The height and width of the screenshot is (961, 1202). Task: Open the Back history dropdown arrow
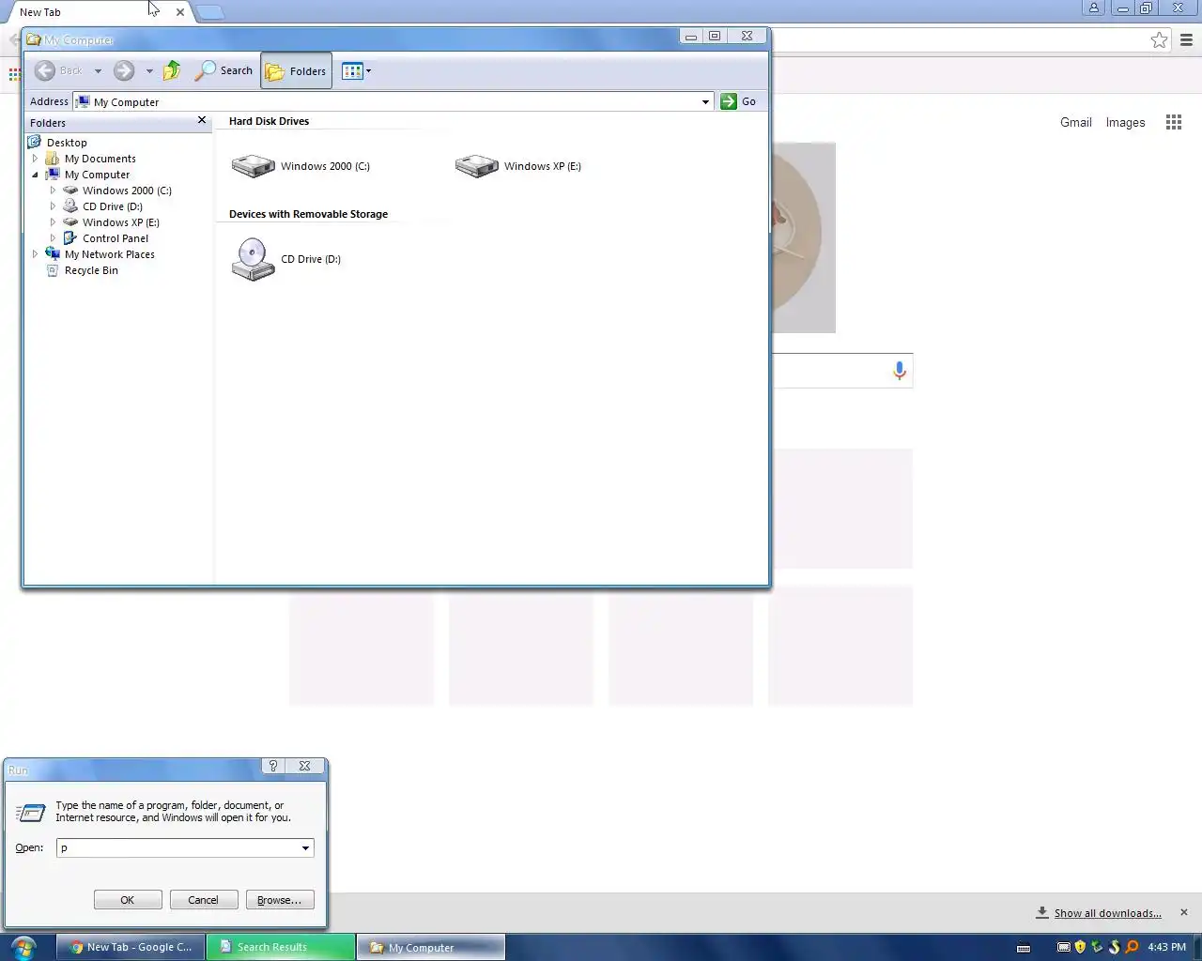tap(98, 70)
